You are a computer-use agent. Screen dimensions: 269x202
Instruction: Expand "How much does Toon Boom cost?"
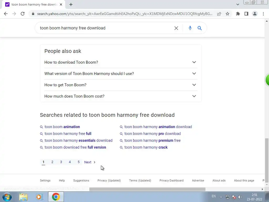121,96
